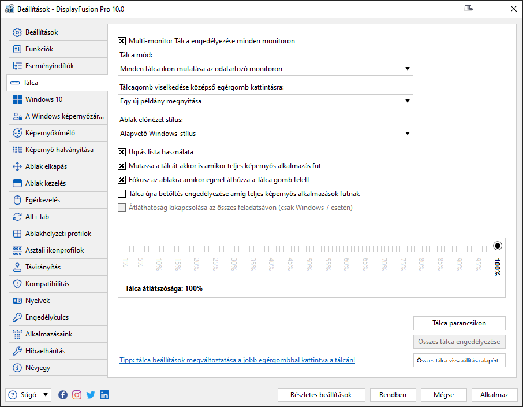Open the Ablak kezelés section
This screenshot has height=407, width=523.
(58, 183)
